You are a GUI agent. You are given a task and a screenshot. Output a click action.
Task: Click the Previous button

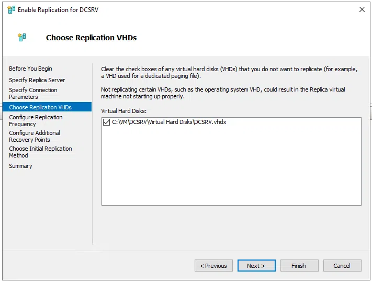point(213,266)
